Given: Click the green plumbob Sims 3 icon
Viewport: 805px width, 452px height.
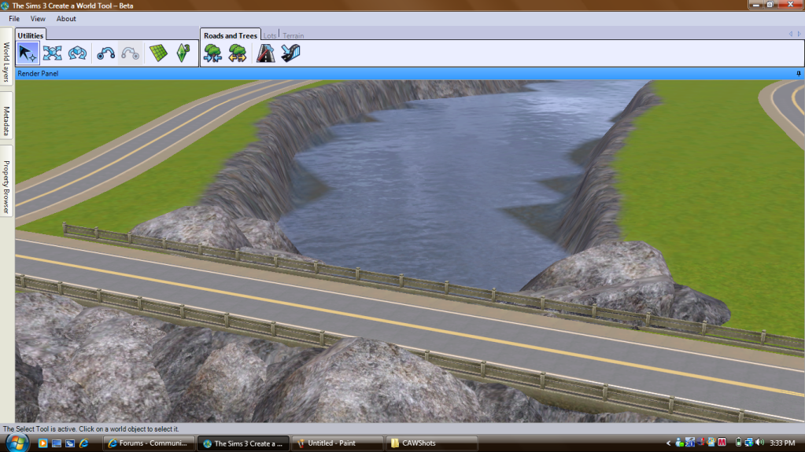Looking at the screenshot, I should (183, 53).
